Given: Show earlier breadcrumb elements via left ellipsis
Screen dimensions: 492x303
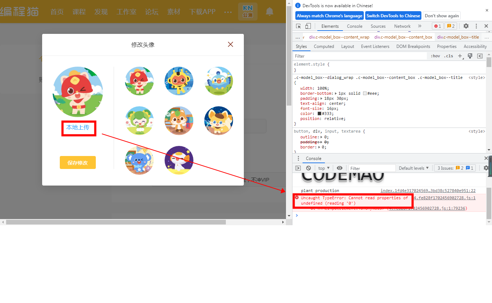Looking at the screenshot, I should coord(298,37).
